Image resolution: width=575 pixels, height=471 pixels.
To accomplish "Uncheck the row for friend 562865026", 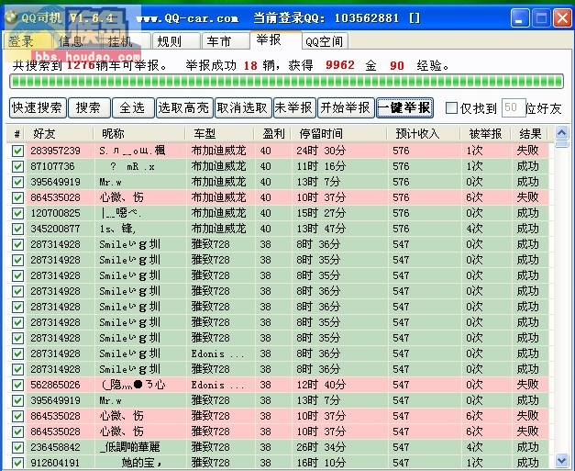I will pos(17,385).
